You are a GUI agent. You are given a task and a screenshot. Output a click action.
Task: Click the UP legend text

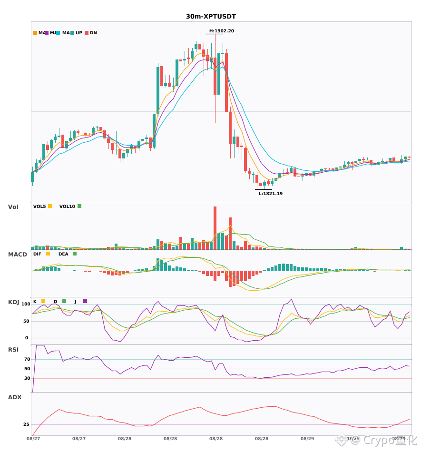[79, 33]
